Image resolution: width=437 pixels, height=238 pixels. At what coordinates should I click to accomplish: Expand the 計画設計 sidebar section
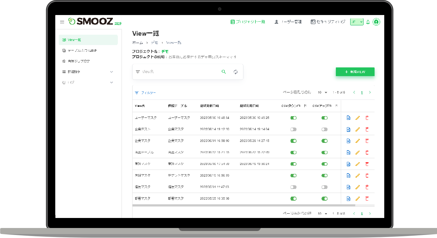88,71
